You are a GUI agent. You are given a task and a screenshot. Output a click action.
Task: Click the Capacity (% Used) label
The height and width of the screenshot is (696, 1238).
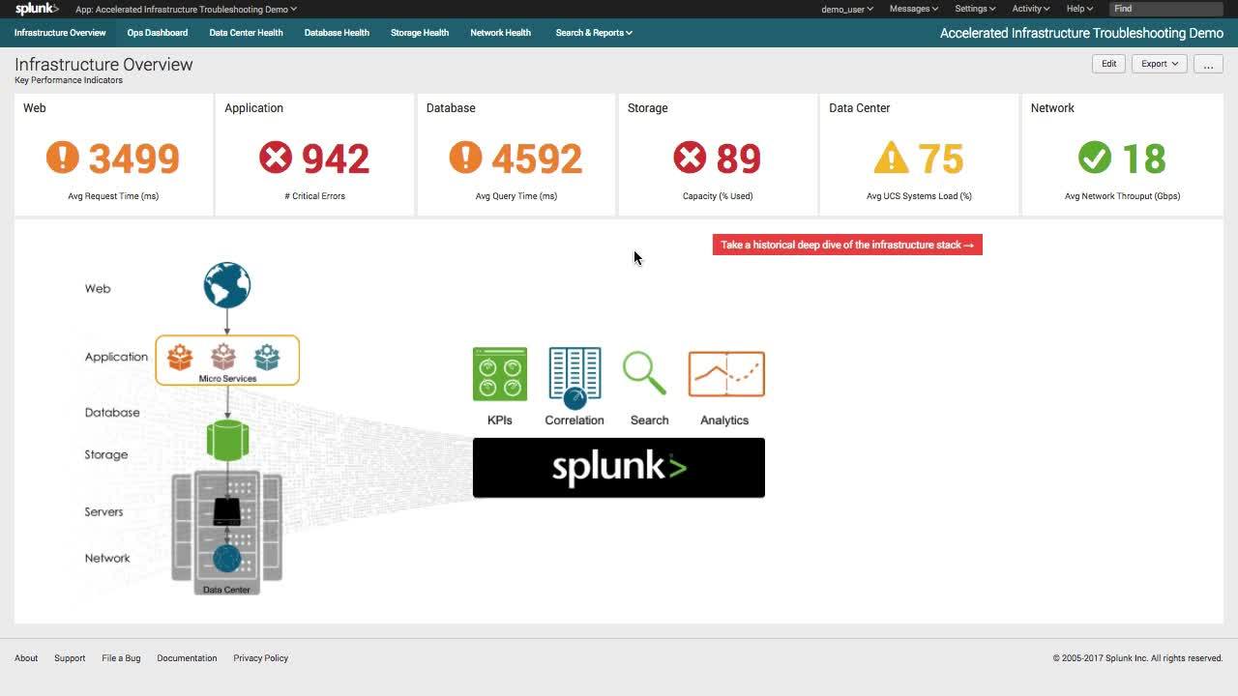tap(718, 196)
